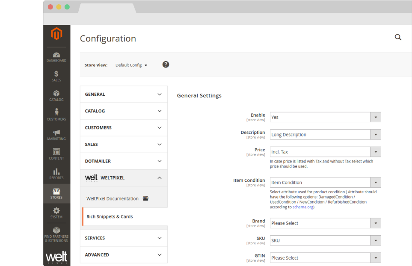The height and width of the screenshot is (266, 412).
Task: Open the Store View Default Config dropdown
Action: point(131,65)
